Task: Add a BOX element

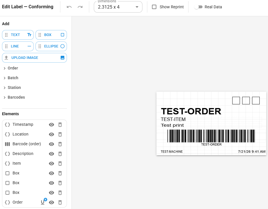Action: pyautogui.click(x=51, y=35)
